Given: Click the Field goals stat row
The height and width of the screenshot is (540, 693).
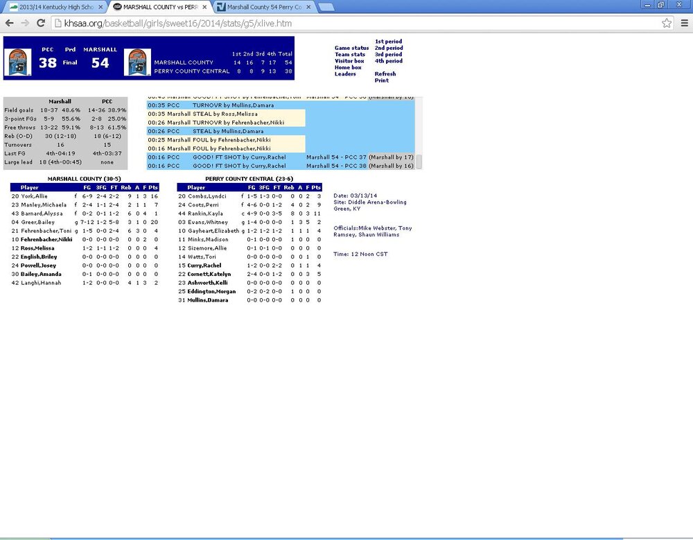Looking at the screenshot, I should 65,110.
